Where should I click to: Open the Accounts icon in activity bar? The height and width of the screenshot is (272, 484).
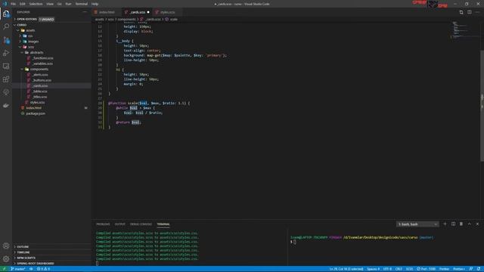6,246
